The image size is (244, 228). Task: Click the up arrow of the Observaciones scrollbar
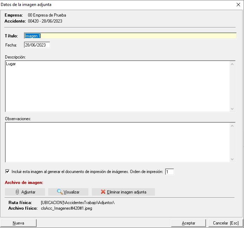pos(232,125)
